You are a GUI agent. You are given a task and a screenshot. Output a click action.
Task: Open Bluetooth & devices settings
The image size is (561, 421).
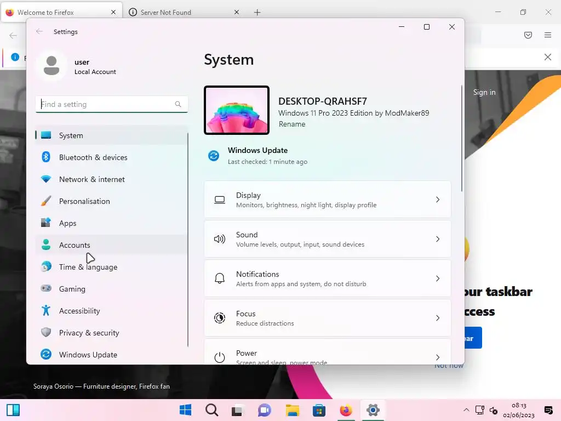[x=112, y=157]
